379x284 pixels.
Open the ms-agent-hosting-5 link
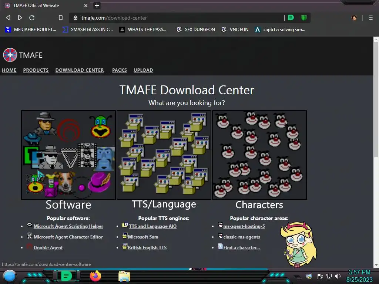[x=244, y=226]
